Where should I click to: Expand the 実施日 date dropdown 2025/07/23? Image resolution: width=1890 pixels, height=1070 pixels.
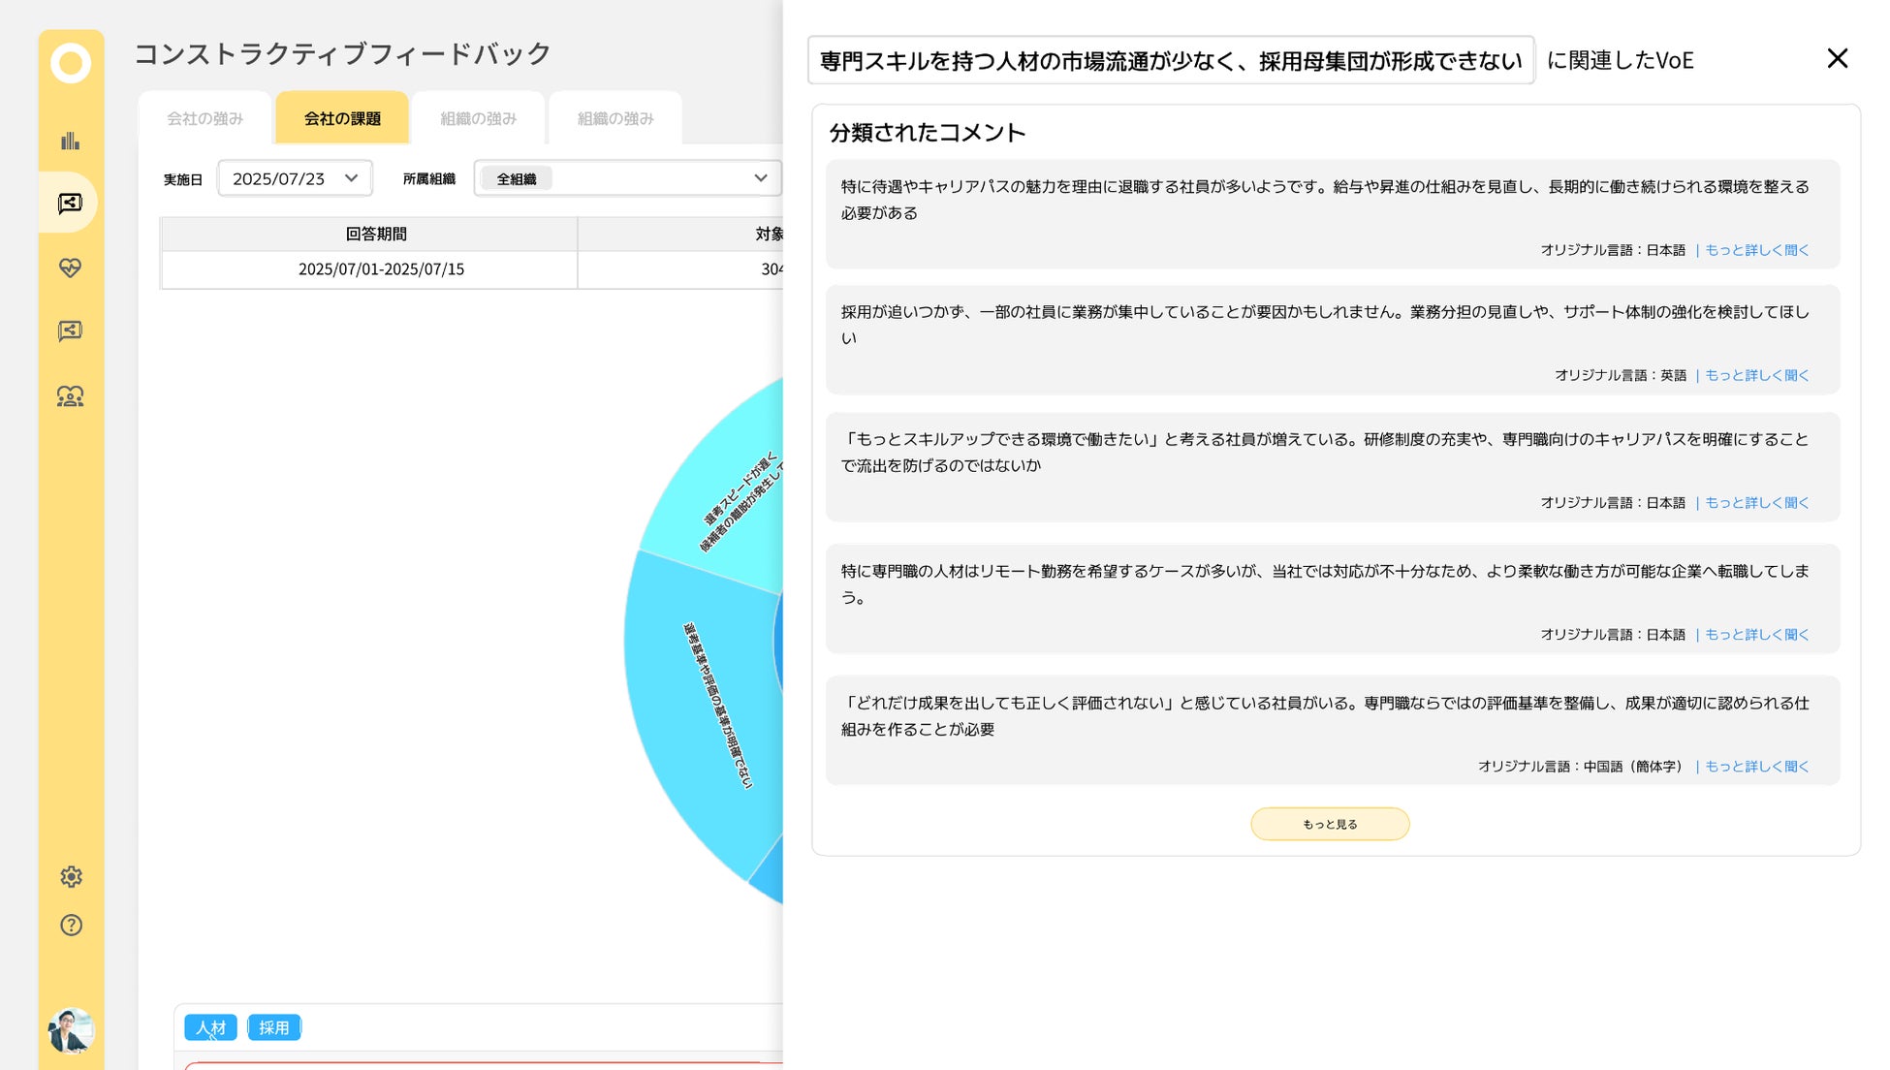click(x=295, y=178)
